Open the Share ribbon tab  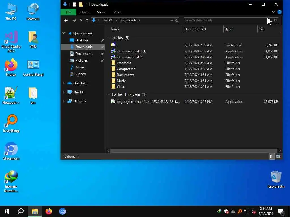coord(101,12)
